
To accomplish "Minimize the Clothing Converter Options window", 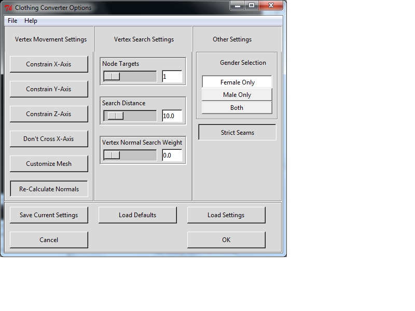I will coord(238,5).
